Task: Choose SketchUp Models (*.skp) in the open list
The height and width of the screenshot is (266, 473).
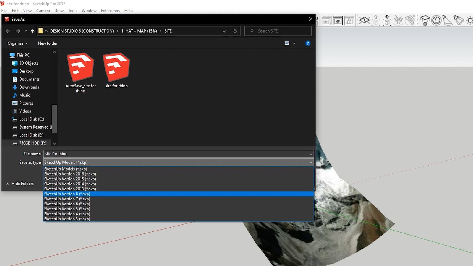Action: point(179,169)
